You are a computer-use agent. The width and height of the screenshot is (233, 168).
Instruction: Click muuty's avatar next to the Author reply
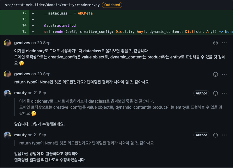pyautogui.click(x=7, y=93)
